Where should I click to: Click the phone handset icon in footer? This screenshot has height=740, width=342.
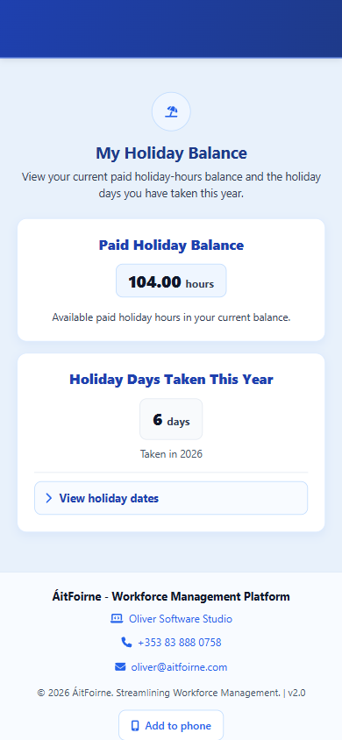pyautogui.click(x=126, y=643)
